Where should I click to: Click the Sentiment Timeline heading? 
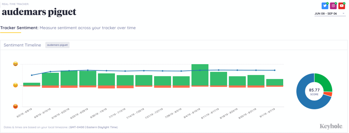click(x=22, y=45)
